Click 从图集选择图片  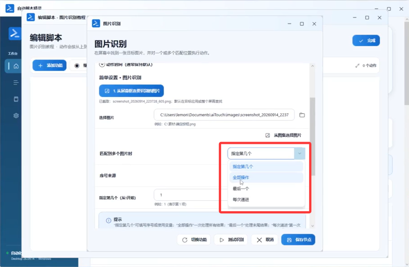(x=283, y=135)
